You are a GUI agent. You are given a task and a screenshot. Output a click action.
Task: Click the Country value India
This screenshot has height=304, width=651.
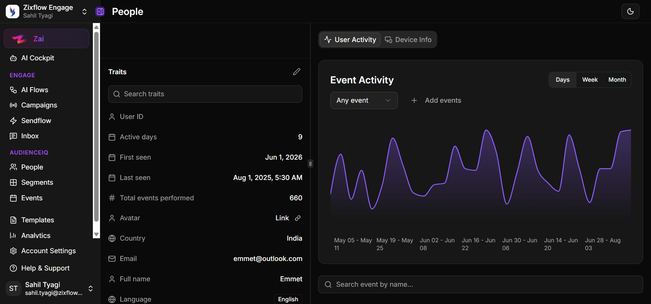294,238
